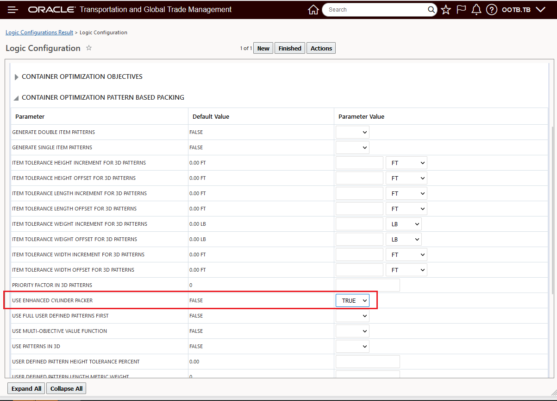Open FT unit dropdown for Width Offset
The height and width of the screenshot is (401, 557).
tap(407, 270)
